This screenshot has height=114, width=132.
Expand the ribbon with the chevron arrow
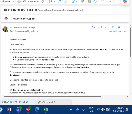(117, 2)
